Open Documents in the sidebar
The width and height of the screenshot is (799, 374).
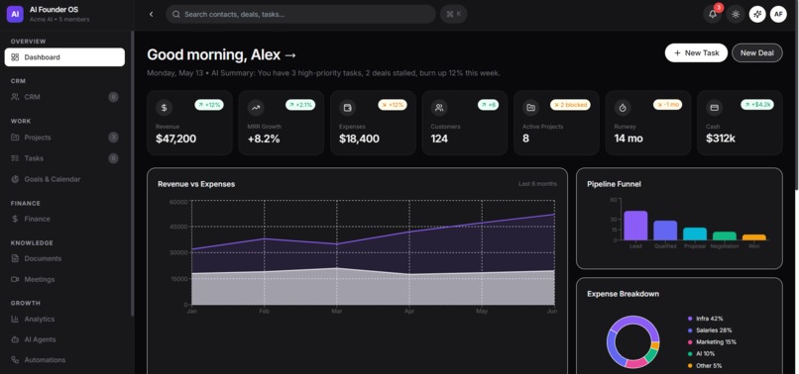[x=64, y=258]
